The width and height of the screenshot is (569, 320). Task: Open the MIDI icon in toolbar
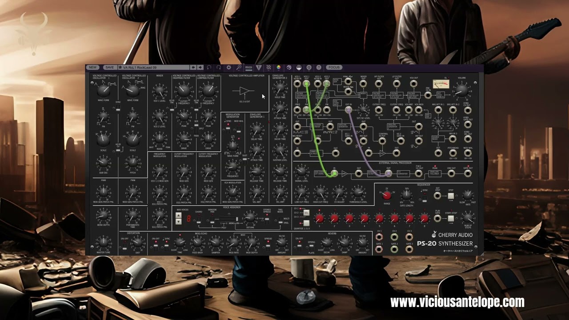pyautogui.click(x=248, y=68)
